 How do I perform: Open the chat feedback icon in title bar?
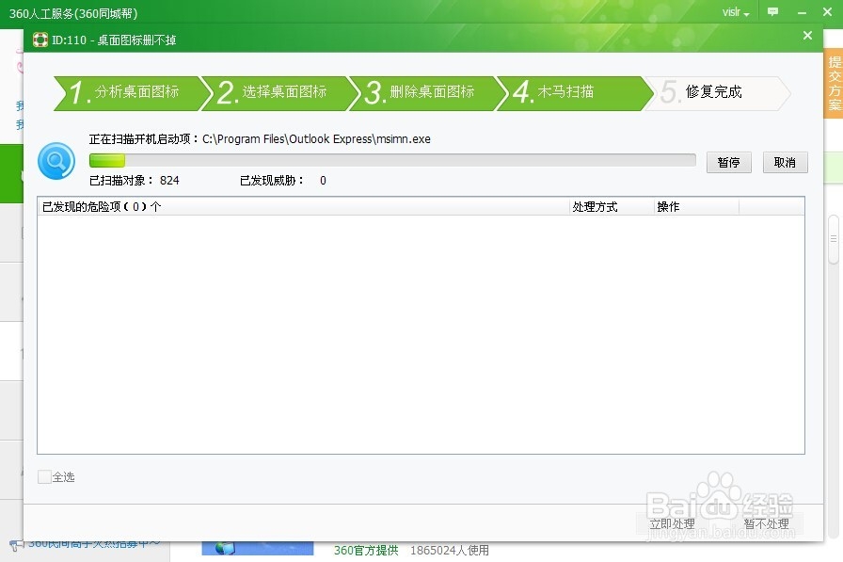771,11
